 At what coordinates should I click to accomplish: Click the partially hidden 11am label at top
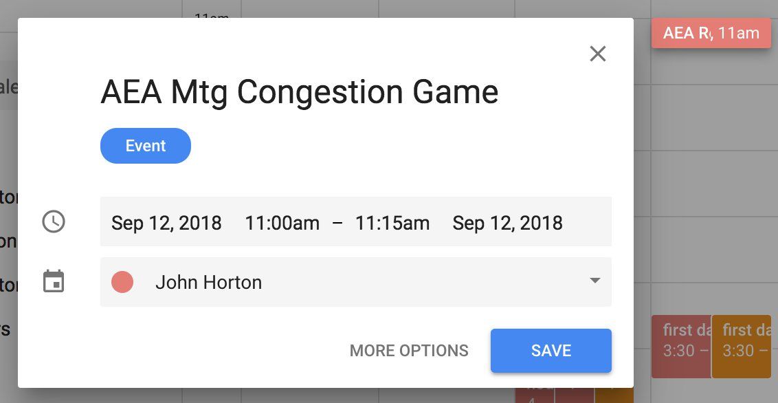tap(212, 15)
